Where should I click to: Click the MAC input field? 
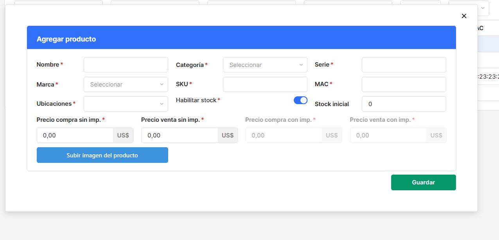404,84
